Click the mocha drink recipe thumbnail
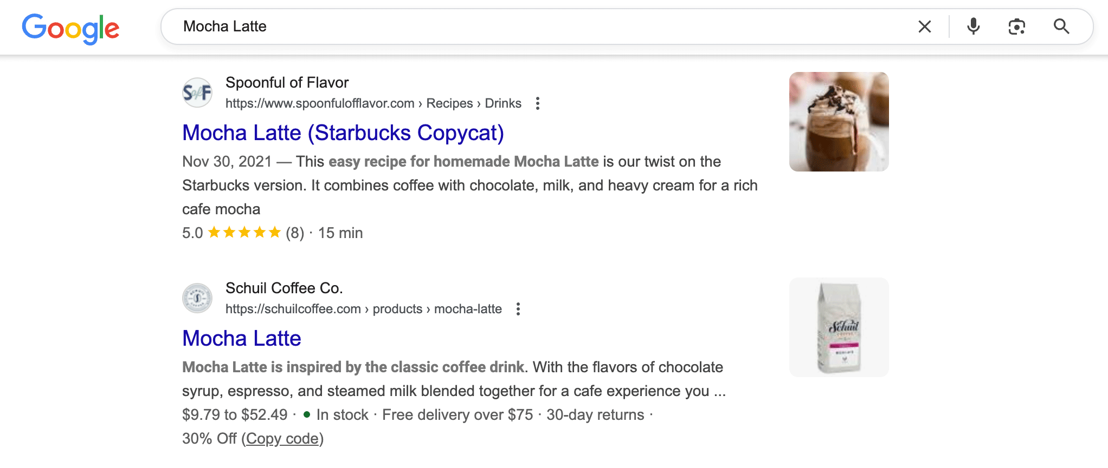Viewport: 1108px width, 468px height. (x=838, y=121)
